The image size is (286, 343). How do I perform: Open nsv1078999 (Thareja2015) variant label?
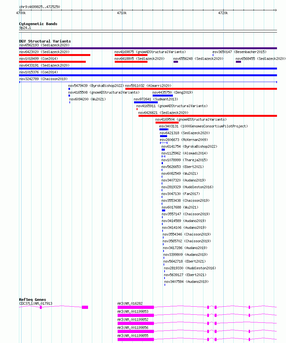tap(184, 160)
